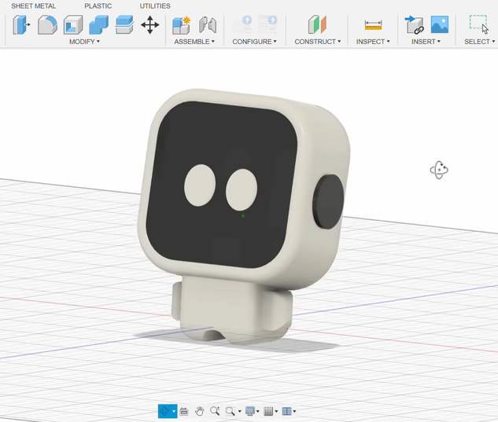Expand Display Settings dropdown arrow
The image size is (498, 422).
click(257, 412)
